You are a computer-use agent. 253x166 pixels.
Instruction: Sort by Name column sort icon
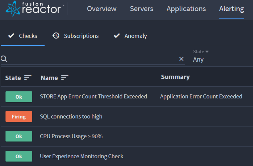tap(65, 78)
